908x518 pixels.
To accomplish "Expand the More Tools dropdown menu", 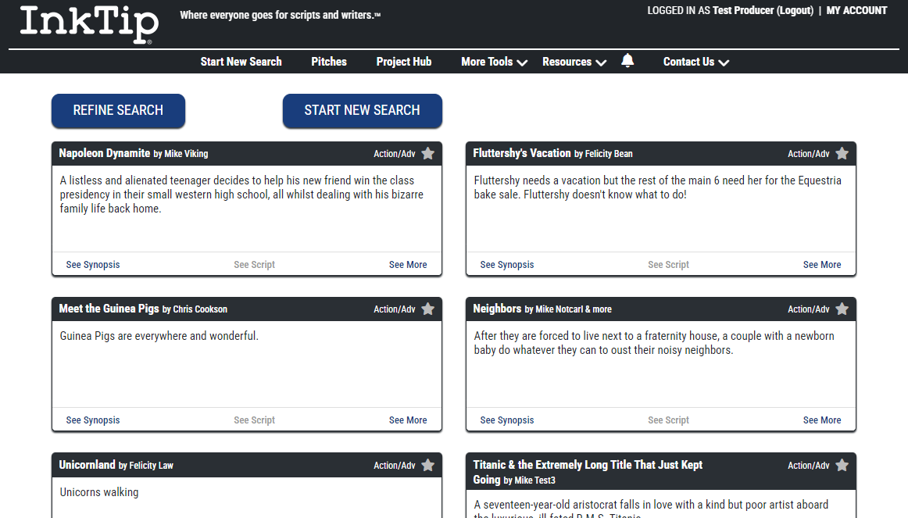I will pos(494,62).
